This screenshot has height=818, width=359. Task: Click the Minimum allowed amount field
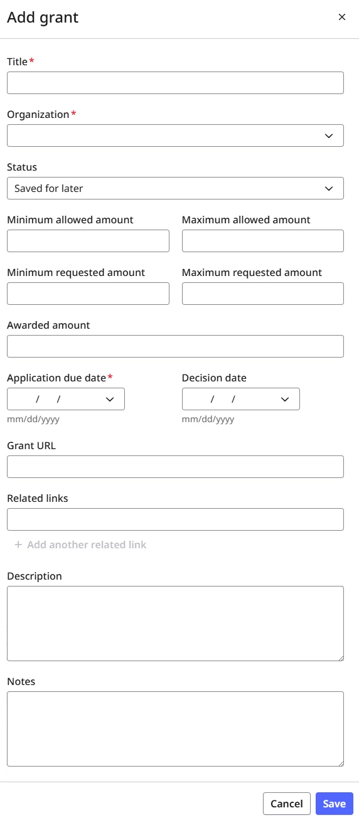88,241
